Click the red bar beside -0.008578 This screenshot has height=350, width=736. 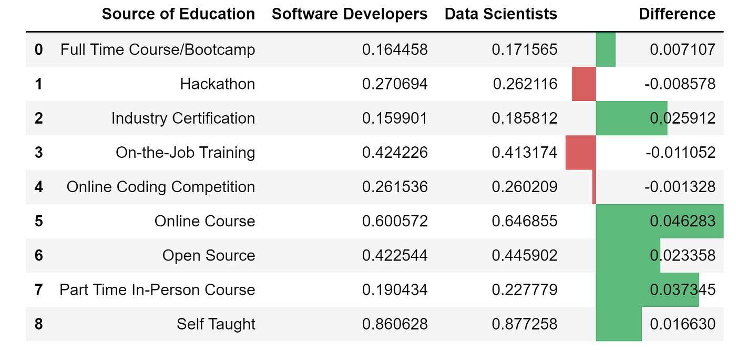584,84
